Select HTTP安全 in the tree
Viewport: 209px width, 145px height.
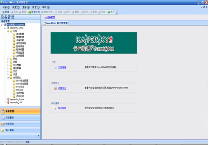20,87
